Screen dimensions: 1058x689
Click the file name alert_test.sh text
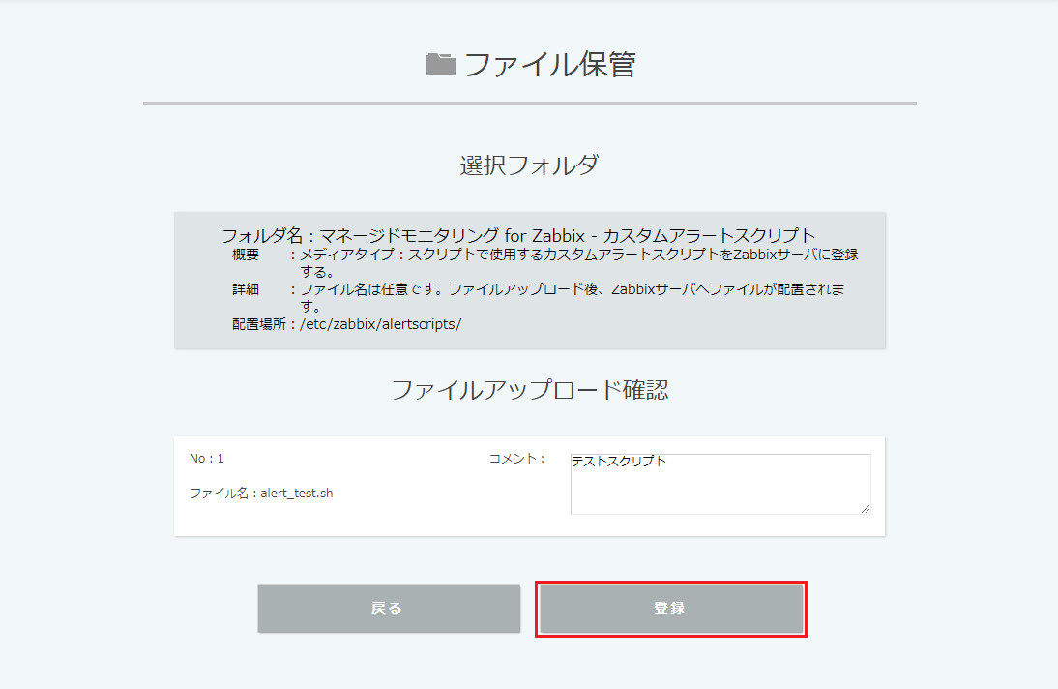pyautogui.click(x=297, y=494)
